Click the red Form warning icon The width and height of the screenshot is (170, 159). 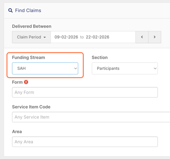tap(26, 82)
